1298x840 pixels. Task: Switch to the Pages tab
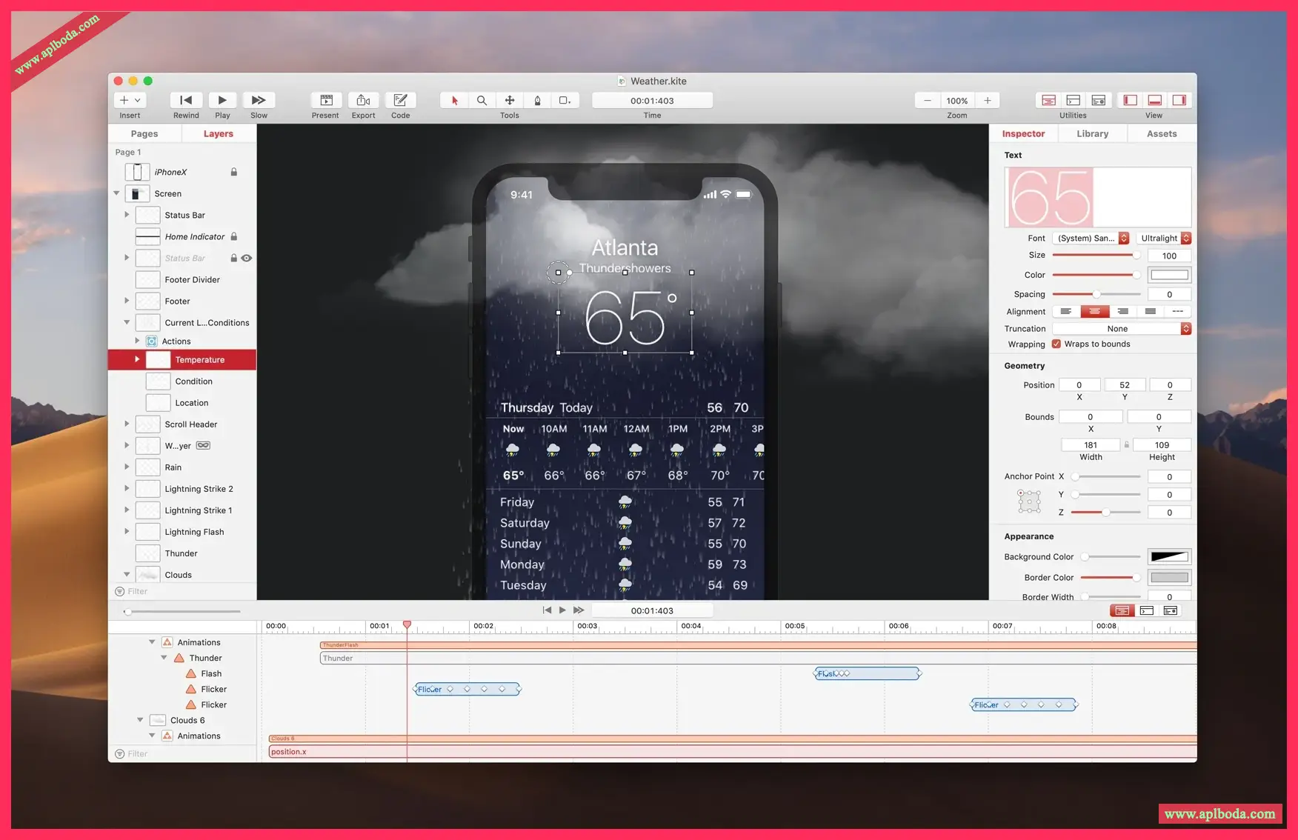(x=144, y=133)
